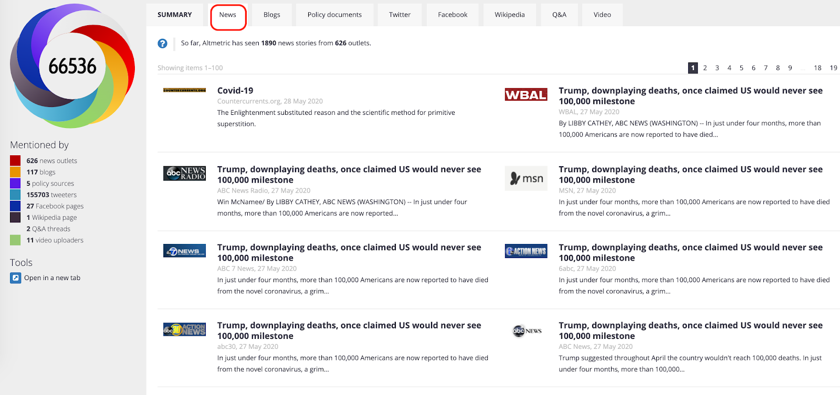Viewport: 840px width, 395px height.
Task: Click the orange blogs color swatch
Action: 15,172
